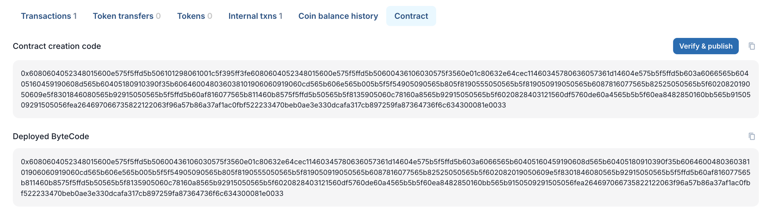Click the Internal txns count 1
Viewport: 768px width, 215px height.
point(281,16)
